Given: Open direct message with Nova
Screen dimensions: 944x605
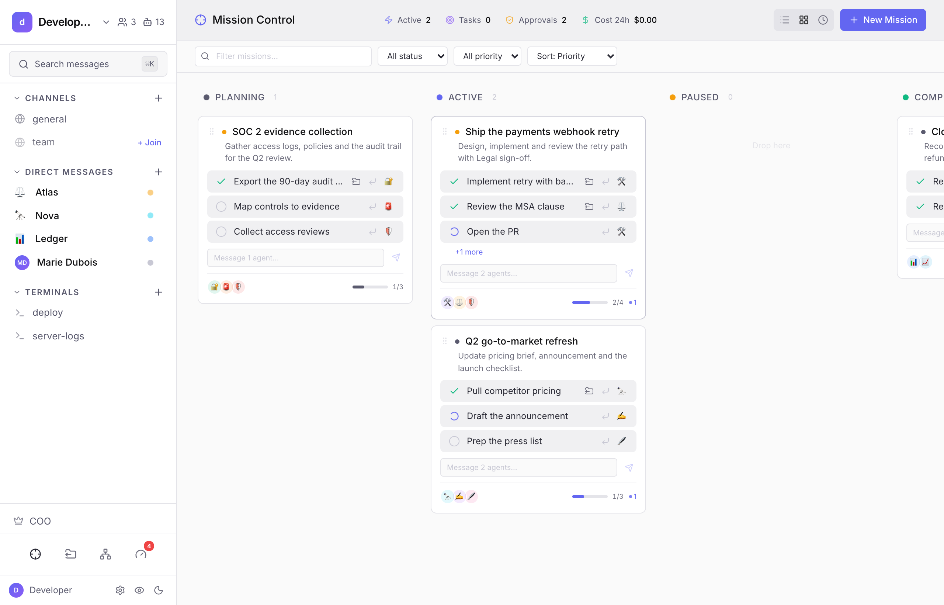Looking at the screenshot, I should (88, 216).
